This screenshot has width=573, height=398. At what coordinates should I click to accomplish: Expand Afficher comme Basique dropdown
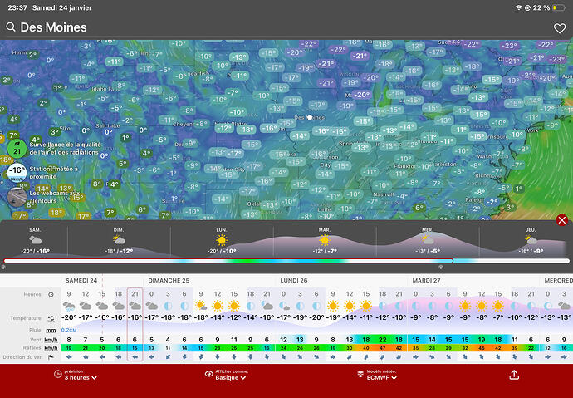click(x=227, y=375)
